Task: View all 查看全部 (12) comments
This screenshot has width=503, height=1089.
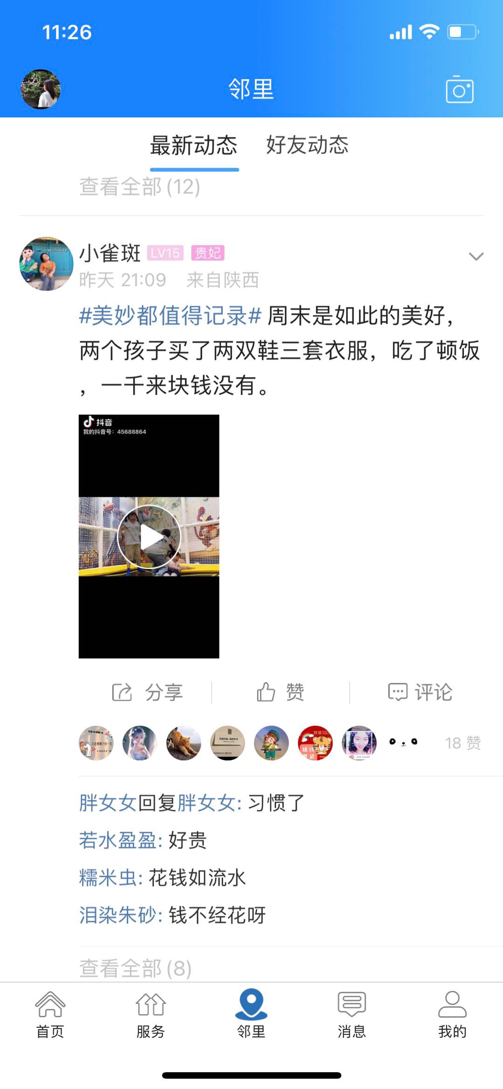Action: click(x=140, y=187)
